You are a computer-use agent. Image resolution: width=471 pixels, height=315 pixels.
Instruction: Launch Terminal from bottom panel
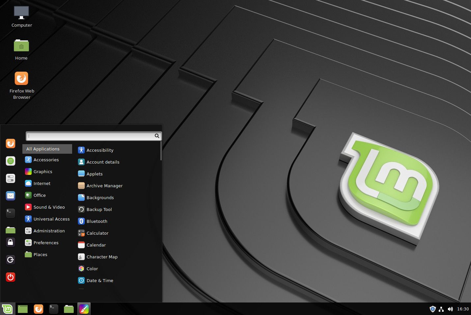(54, 309)
